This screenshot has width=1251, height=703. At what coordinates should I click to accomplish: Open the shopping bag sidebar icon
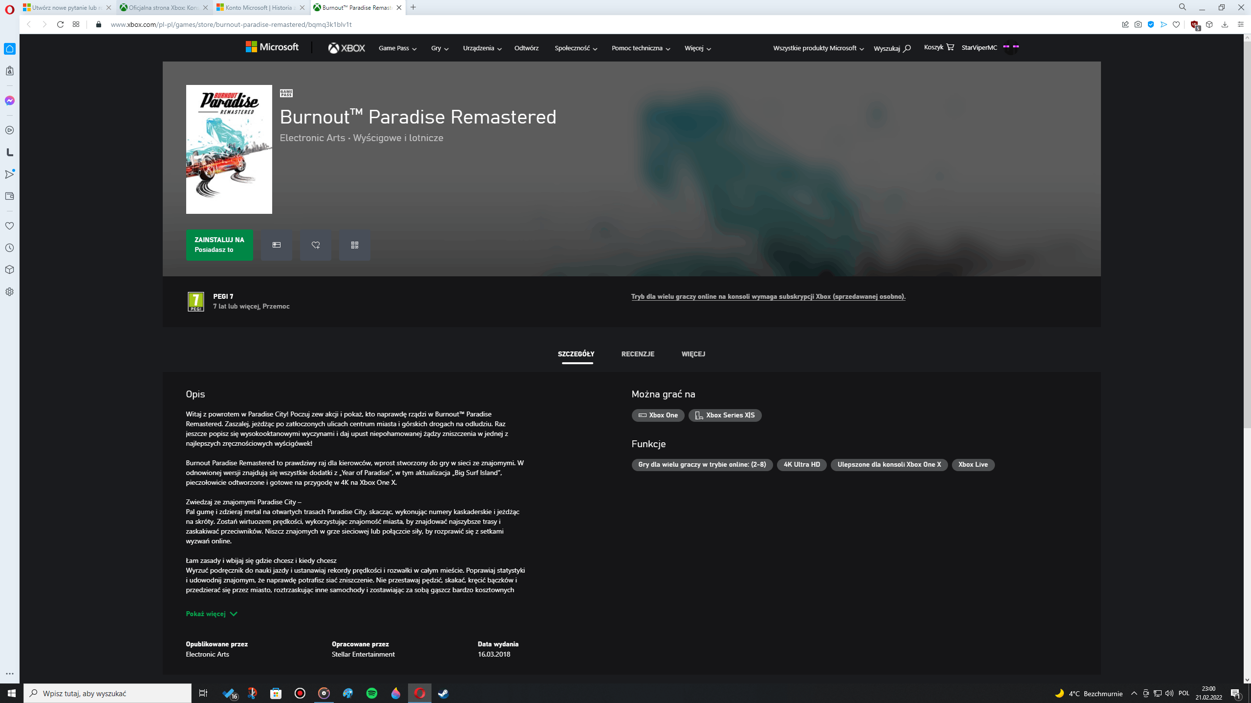(10, 71)
